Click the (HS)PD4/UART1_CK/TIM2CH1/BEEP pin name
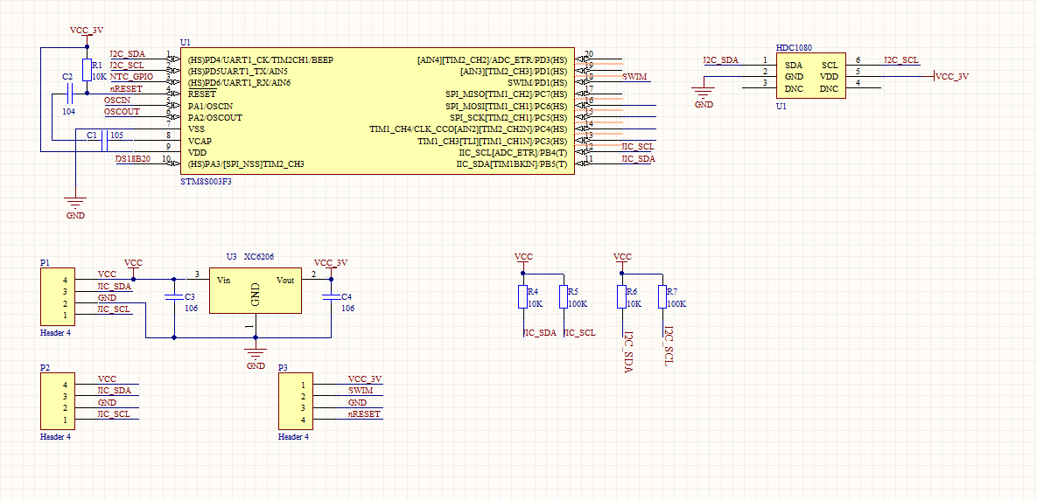 coord(261,60)
